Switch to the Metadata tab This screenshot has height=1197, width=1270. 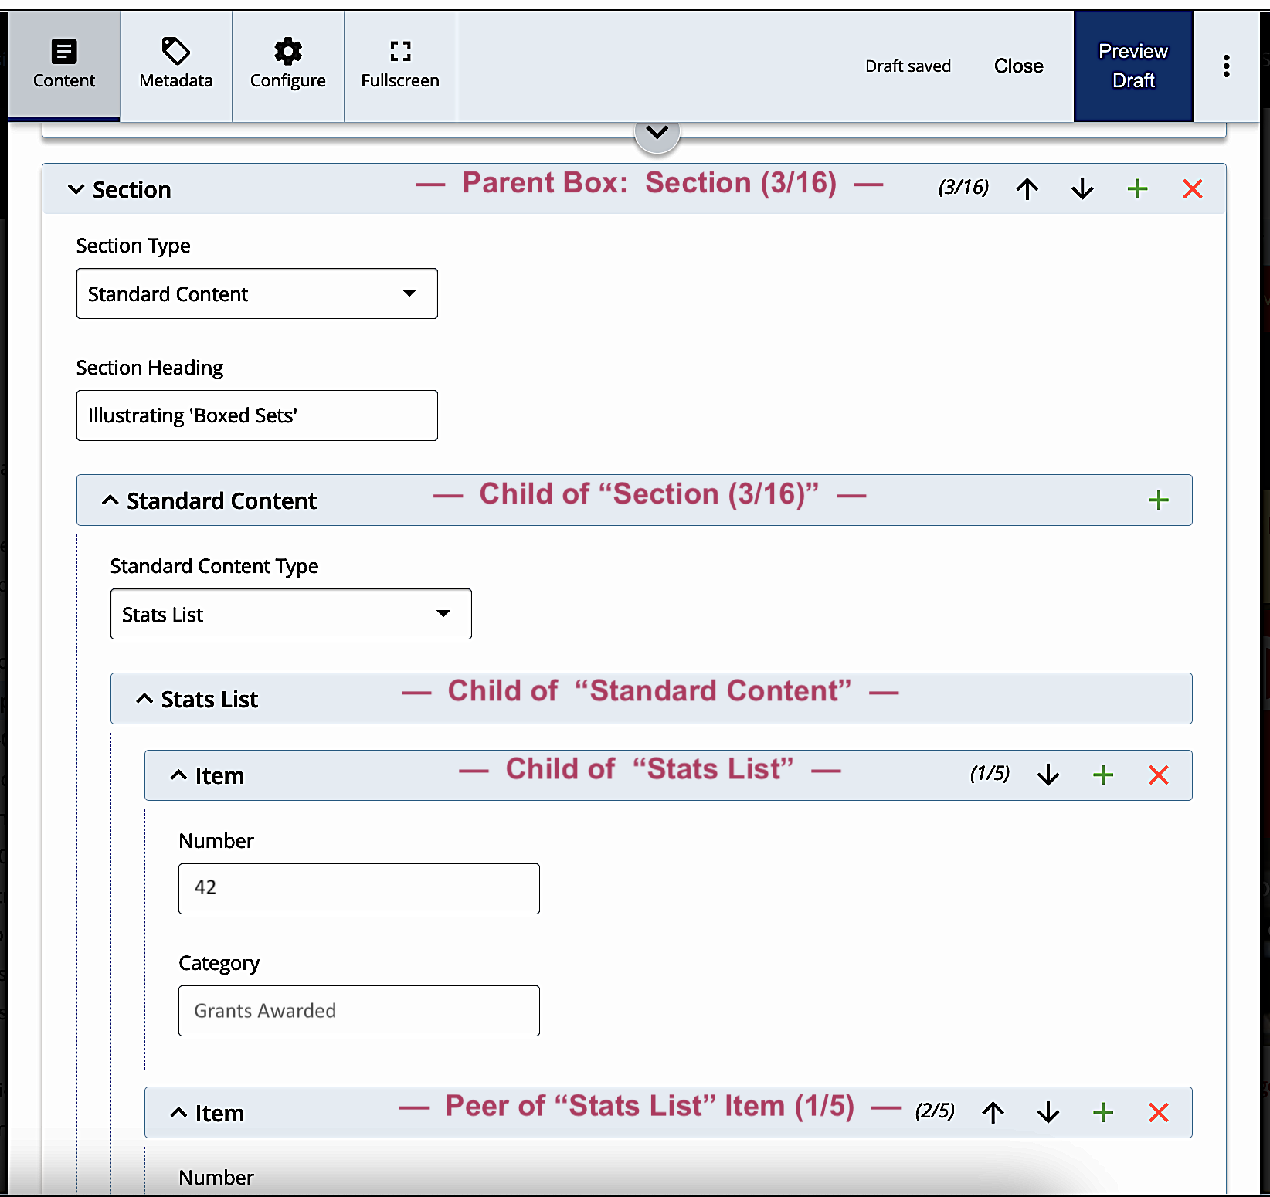click(x=176, y=66)
